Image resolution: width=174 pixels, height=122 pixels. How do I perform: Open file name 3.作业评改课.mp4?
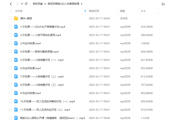coord(30,43)
